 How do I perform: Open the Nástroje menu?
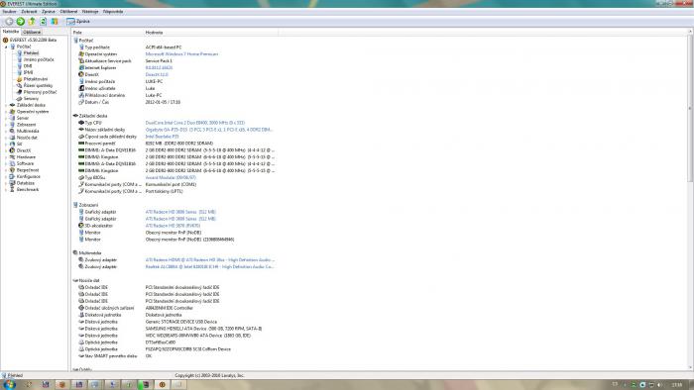90,12
